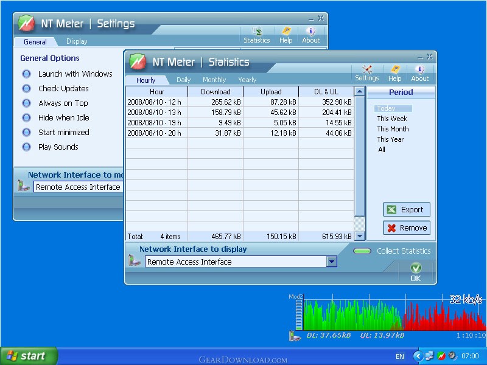487x365 pixels.
Task: Select This Week period
Action: [x=392, y=119]
